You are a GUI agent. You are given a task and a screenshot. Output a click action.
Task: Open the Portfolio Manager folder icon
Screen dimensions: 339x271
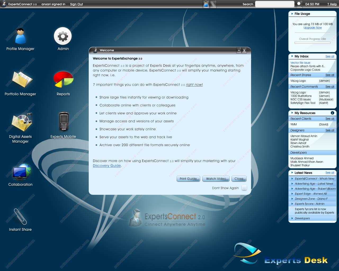(x=22, y=80)
